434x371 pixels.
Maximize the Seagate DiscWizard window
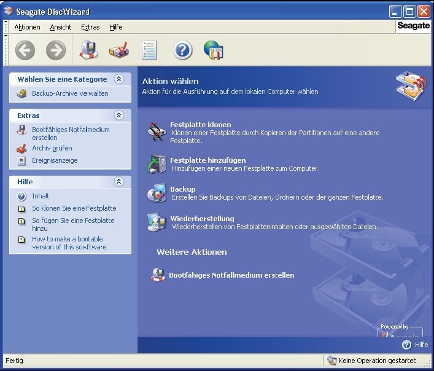pos(409,12)
